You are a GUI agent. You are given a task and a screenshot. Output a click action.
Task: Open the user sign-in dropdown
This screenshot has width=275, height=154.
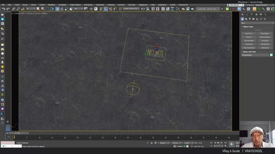pyautogui.click(x=235, y=5)
